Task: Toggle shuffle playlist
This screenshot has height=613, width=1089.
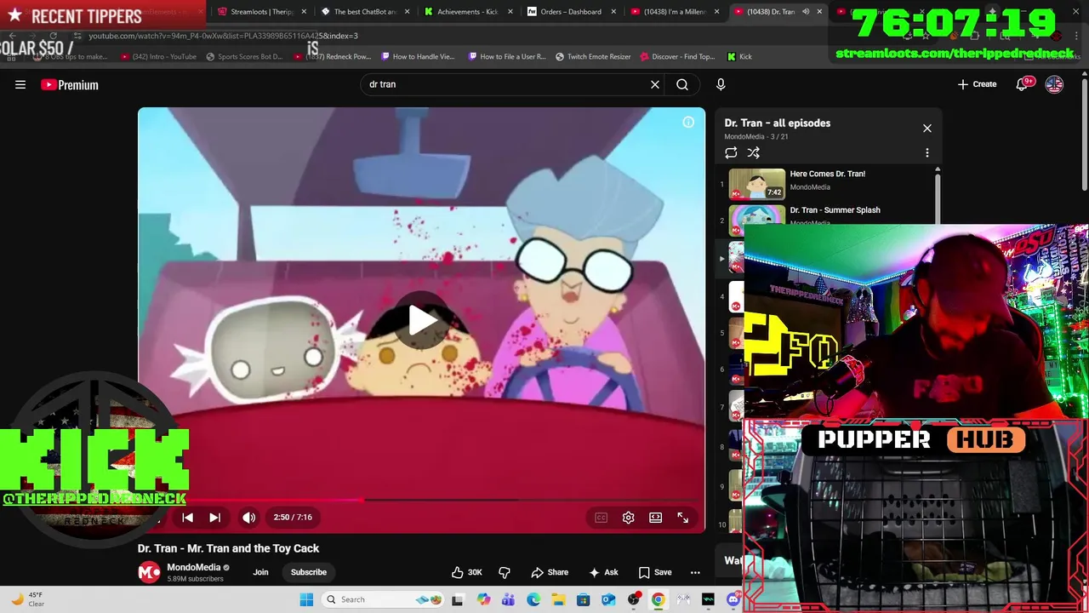Action: (x=753, y=152)
